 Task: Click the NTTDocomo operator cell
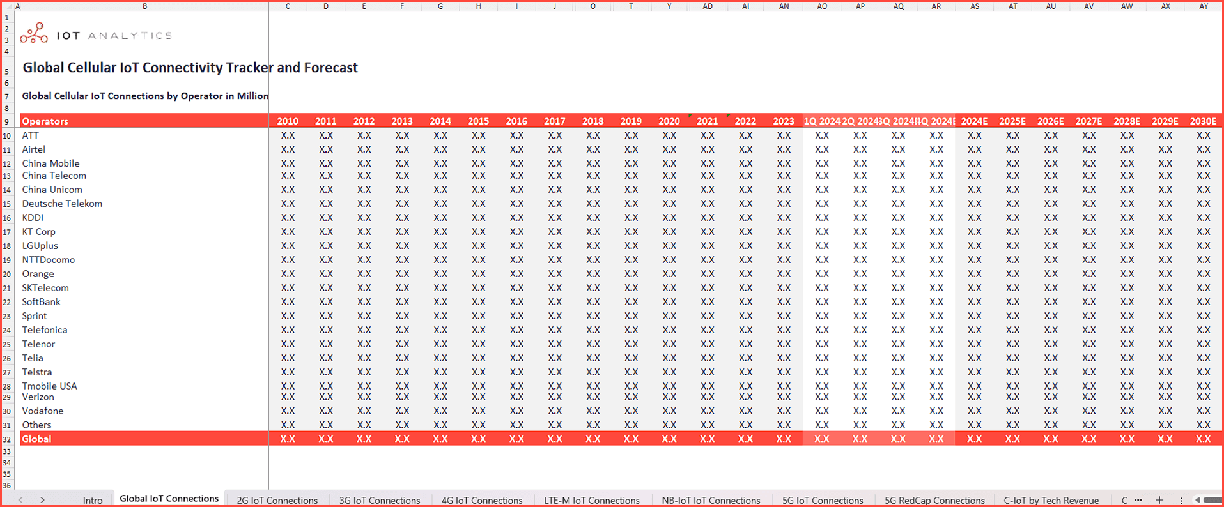(x=144, y=260)
